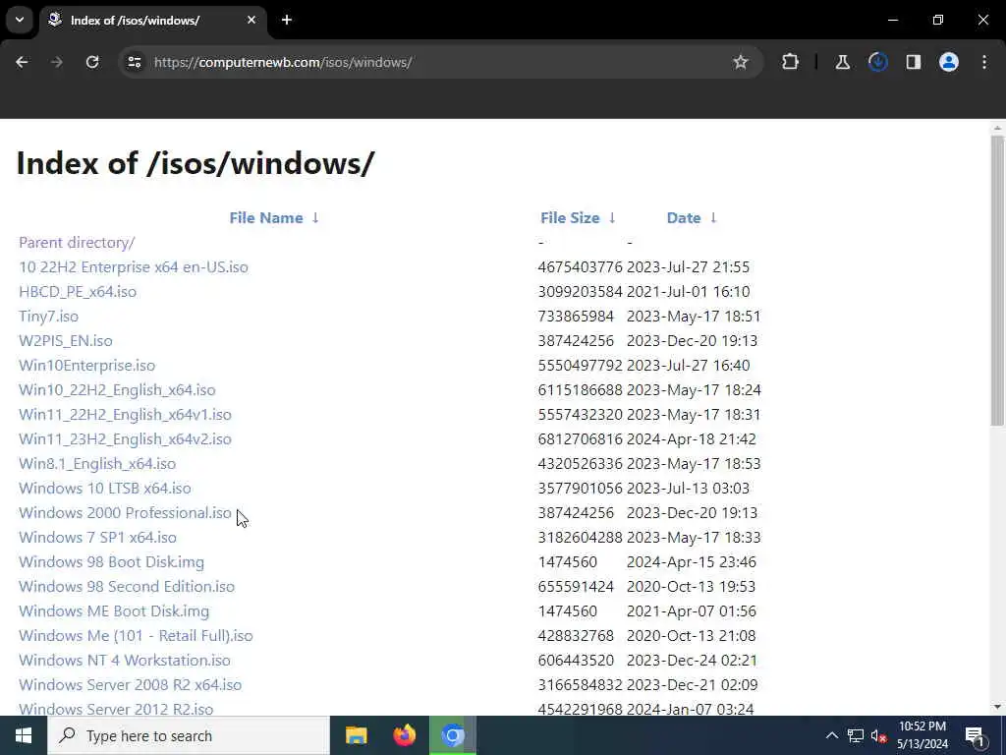Launch Firefox from the taskbar
Viewport: 1006px width, 755px height.
pyautogui.click(x=404, y=735)
